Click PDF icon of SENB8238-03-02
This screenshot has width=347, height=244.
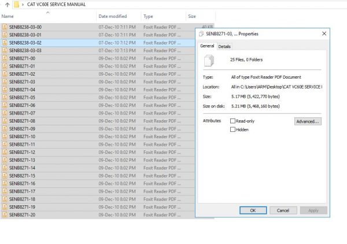[x=5, y=43]
